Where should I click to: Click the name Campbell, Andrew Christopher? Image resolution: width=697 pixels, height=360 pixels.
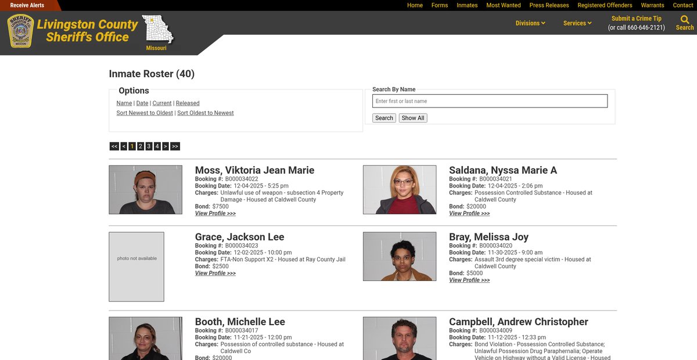pos(519,322)
